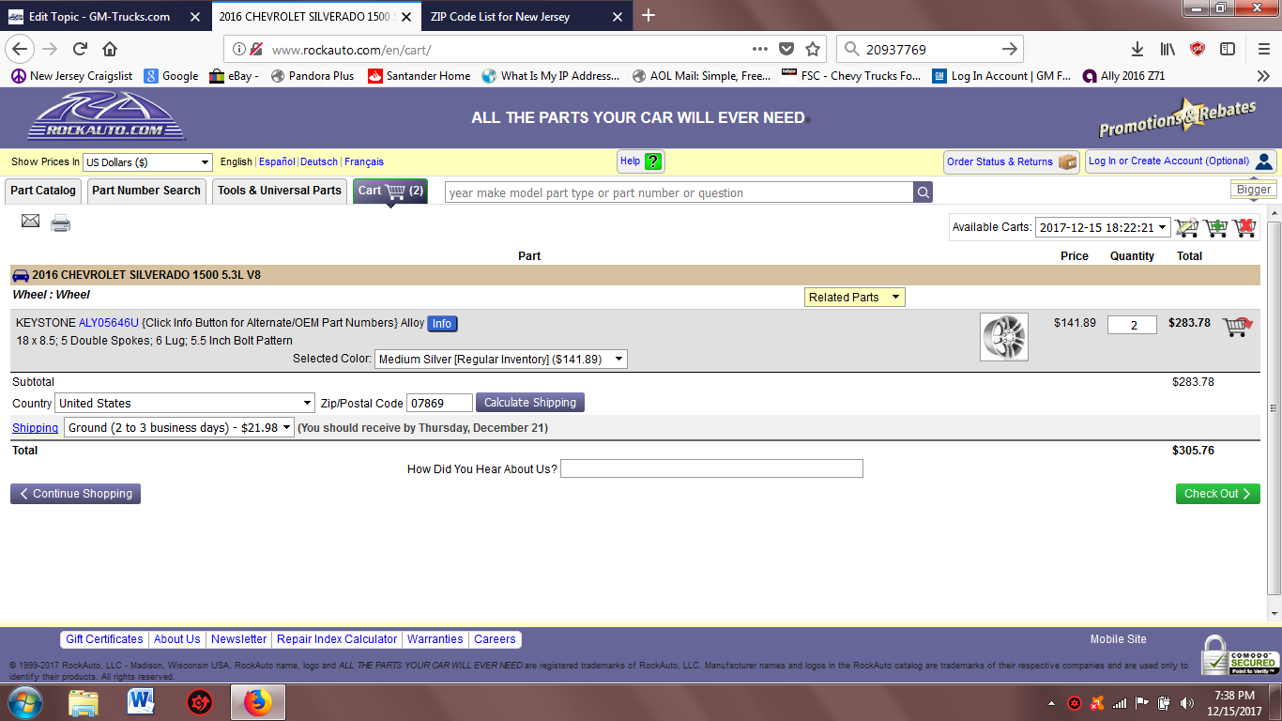Open the Firefox Library menu
Image resolution: width=1282 pixels, height=721 pixels.
[x=1168, y=49]
